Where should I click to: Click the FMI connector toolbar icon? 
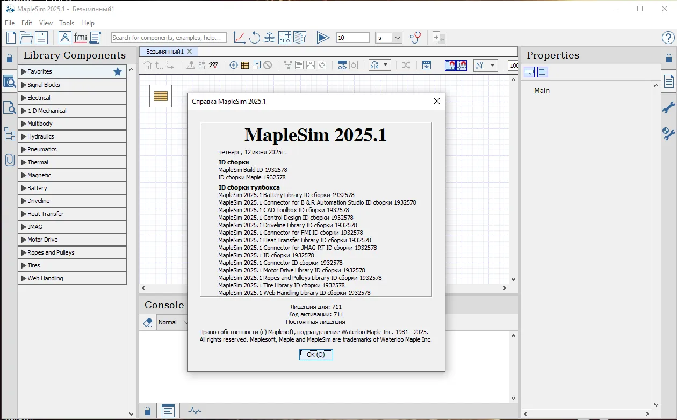80,38
